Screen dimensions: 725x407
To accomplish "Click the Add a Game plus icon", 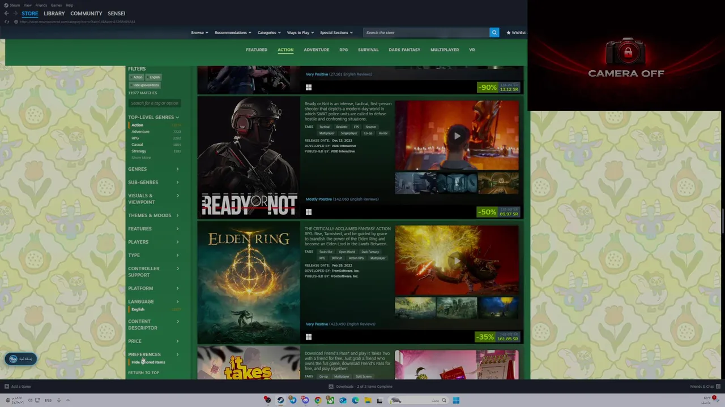I will coord(7,387).
